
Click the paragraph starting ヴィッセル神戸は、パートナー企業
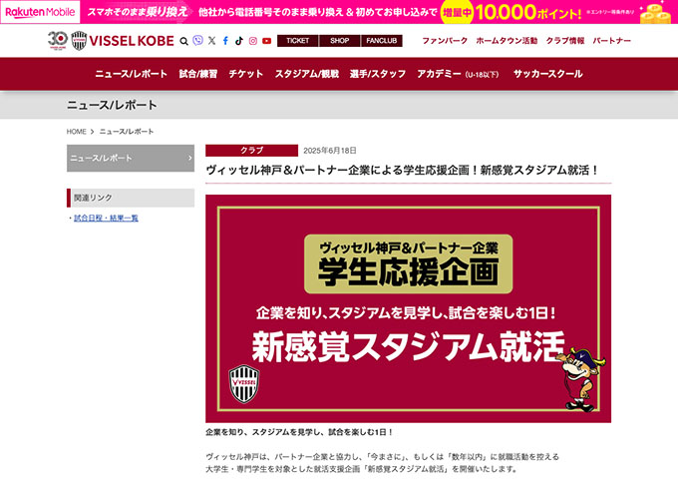(x=382, y=463)
